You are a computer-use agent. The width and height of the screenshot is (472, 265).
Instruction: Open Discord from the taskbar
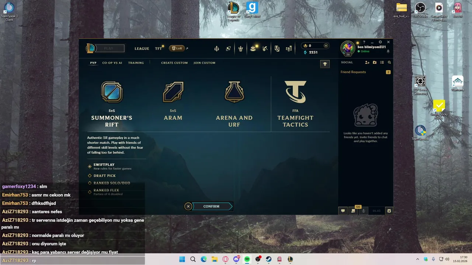pos(236,259)
